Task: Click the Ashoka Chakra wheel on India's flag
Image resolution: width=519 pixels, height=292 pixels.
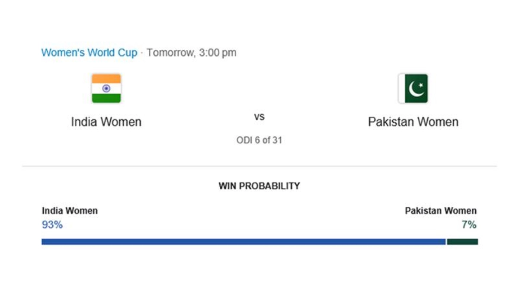Action: (106, 88)
